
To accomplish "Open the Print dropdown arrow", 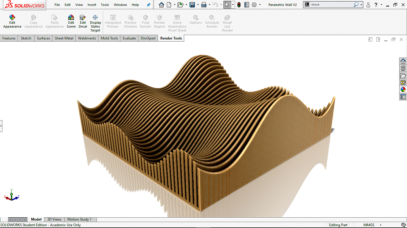I will pyautogui.click(x=209, y=5).
